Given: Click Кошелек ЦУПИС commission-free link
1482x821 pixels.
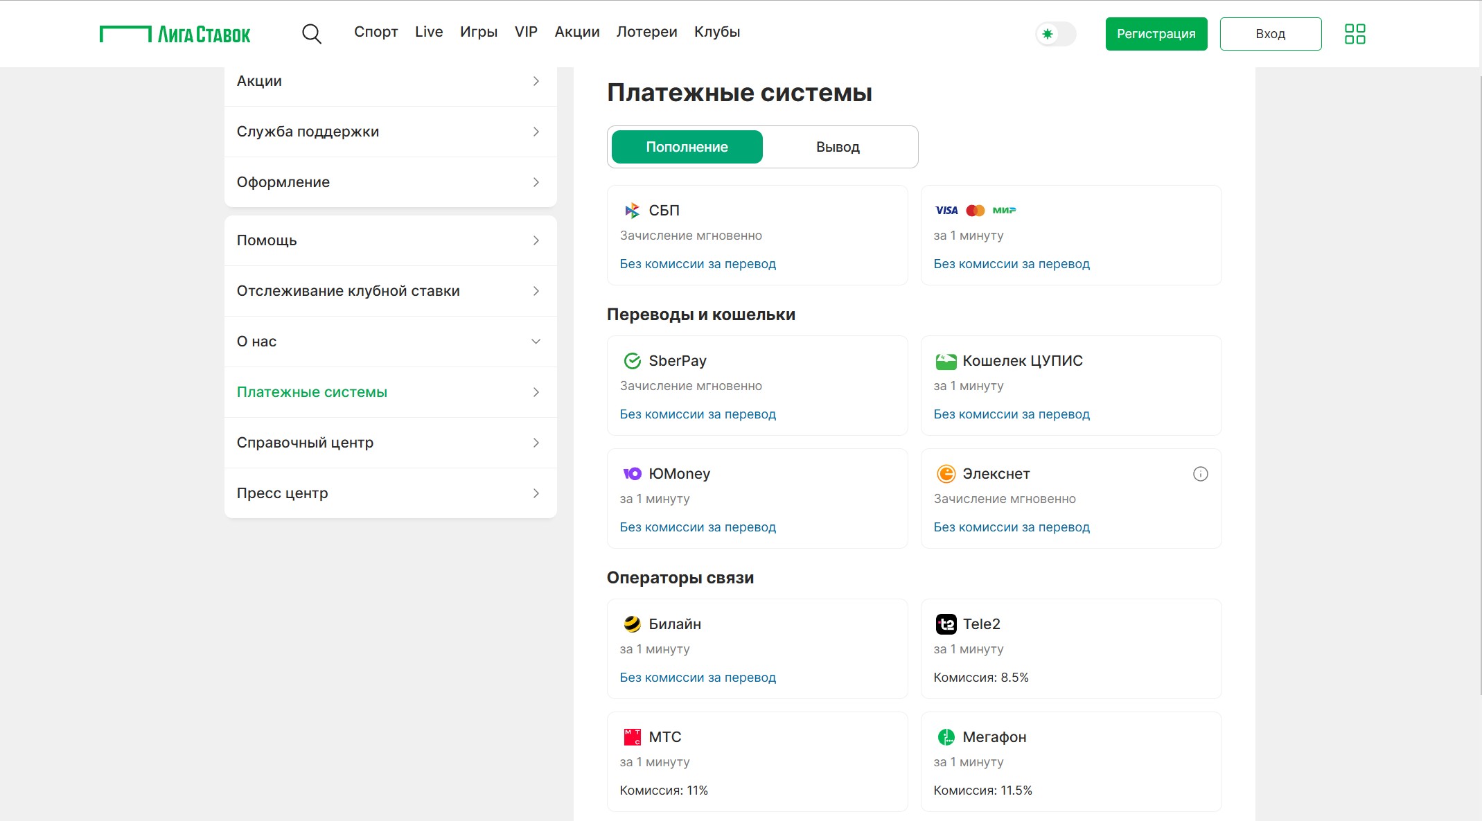Looking at the screenshot, I should (1012, 414).
